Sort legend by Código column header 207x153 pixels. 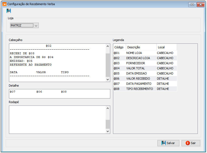[x=119, y=47]
